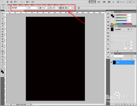Toggle lock all in Layers panel

pyautogui.click(x=121, y=59)
